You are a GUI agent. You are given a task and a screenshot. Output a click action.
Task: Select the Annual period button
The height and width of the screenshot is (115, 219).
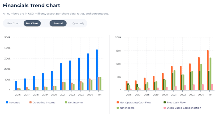tap(58, 23)
